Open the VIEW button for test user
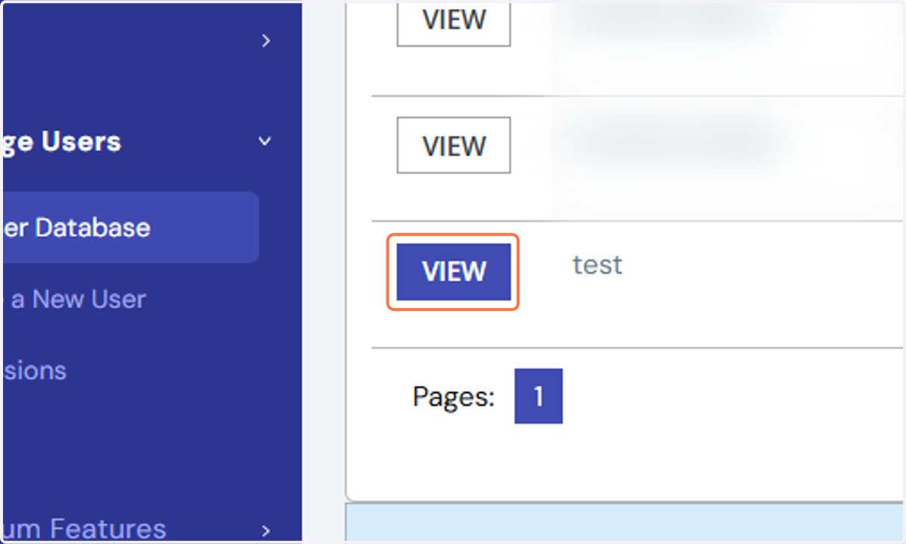 [454, 272]
